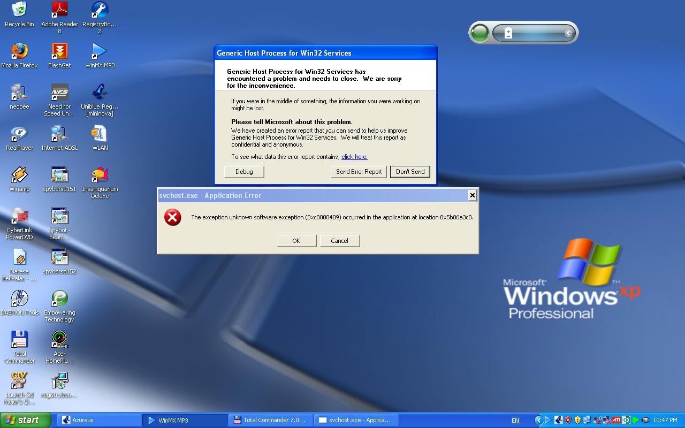Select the RealPlayer desktop icon
Image resolution: width=685 pixels, height=428 pixels.
coord(19,138)
